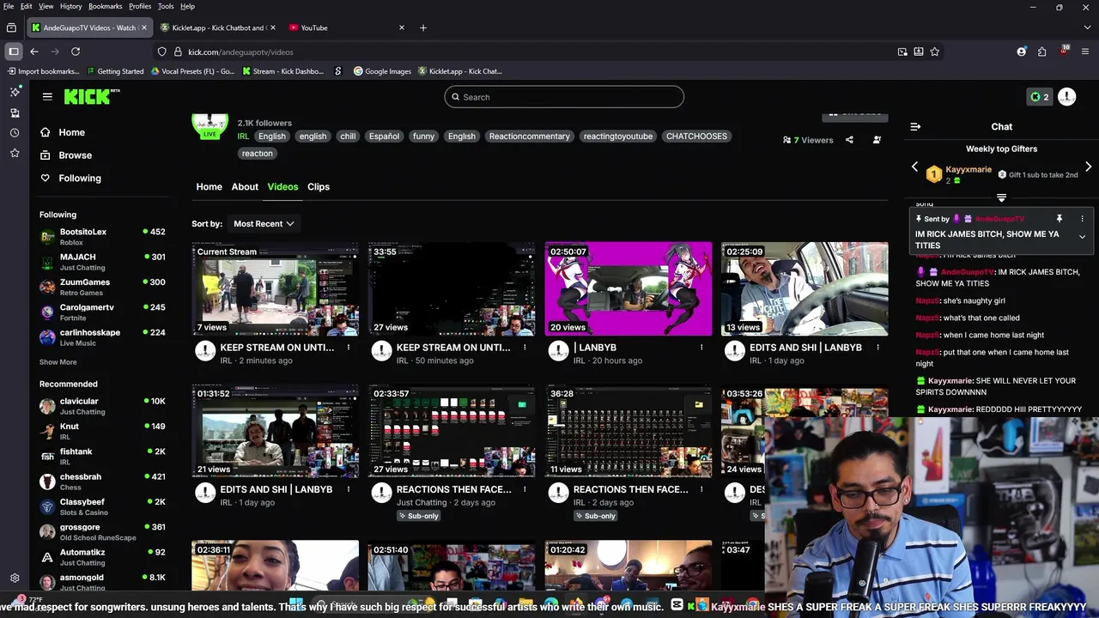Open the Browse page in the sidebar

[x=75, y=155]
